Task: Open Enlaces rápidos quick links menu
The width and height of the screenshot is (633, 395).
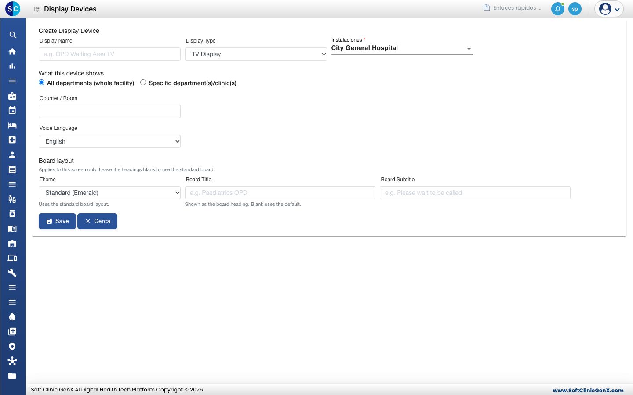Action: [x=513, y=8]
